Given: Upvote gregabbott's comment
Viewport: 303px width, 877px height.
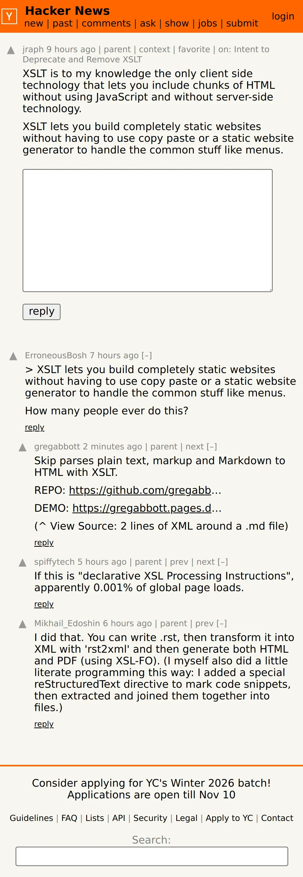Looking at the screenshot, I should pyautogui.click(x=23, y=447).
